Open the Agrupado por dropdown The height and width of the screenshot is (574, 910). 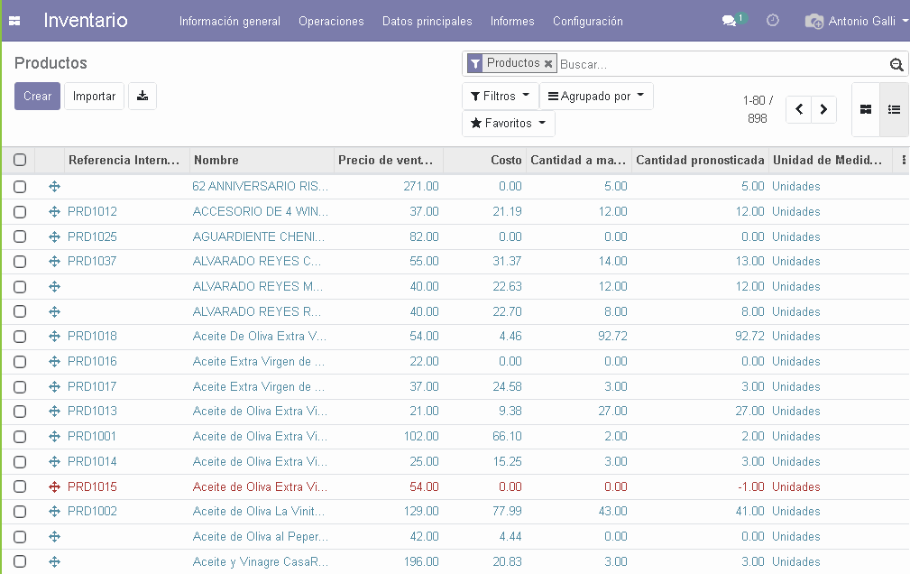(x=595, y=97)
